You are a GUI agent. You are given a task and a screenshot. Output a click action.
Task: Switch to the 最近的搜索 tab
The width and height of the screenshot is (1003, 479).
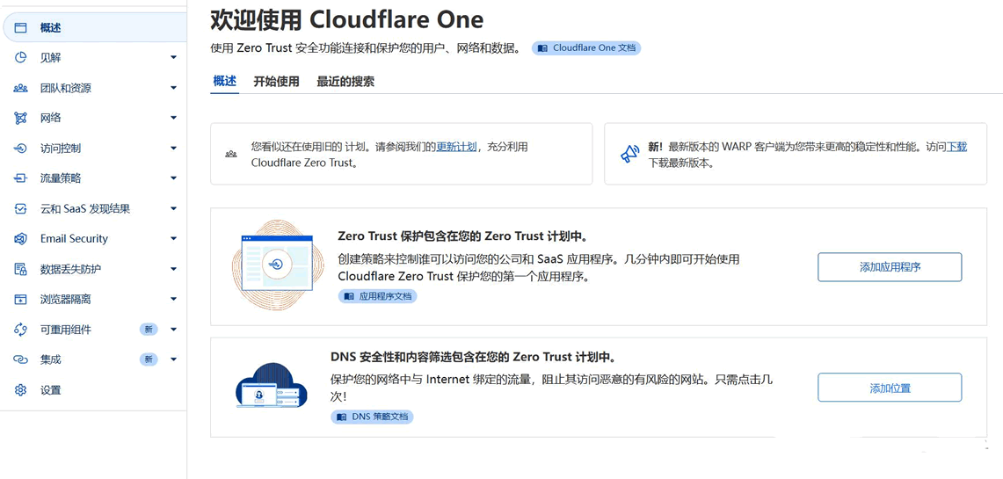click(345, 82)
